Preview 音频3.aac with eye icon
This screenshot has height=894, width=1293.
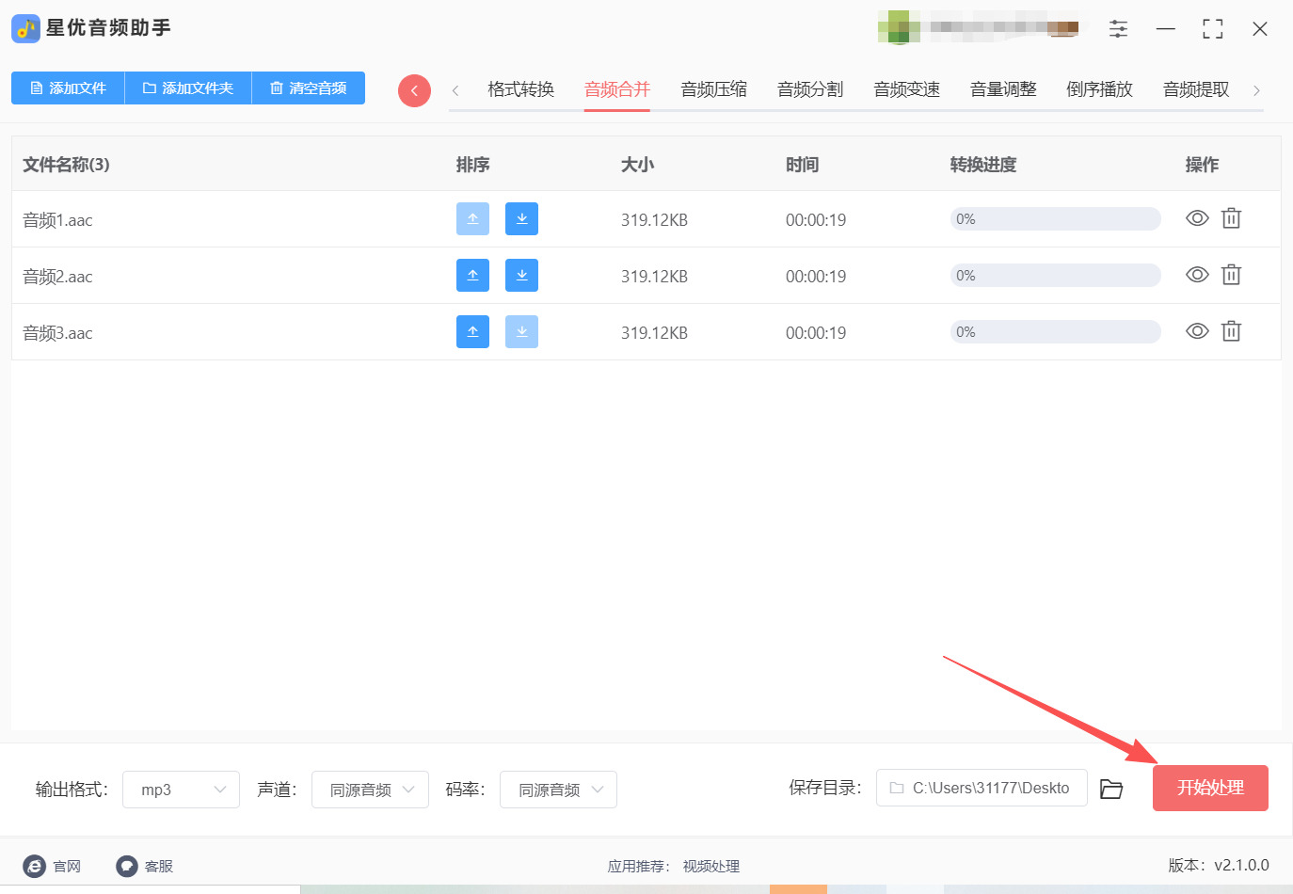[1197, 331]
